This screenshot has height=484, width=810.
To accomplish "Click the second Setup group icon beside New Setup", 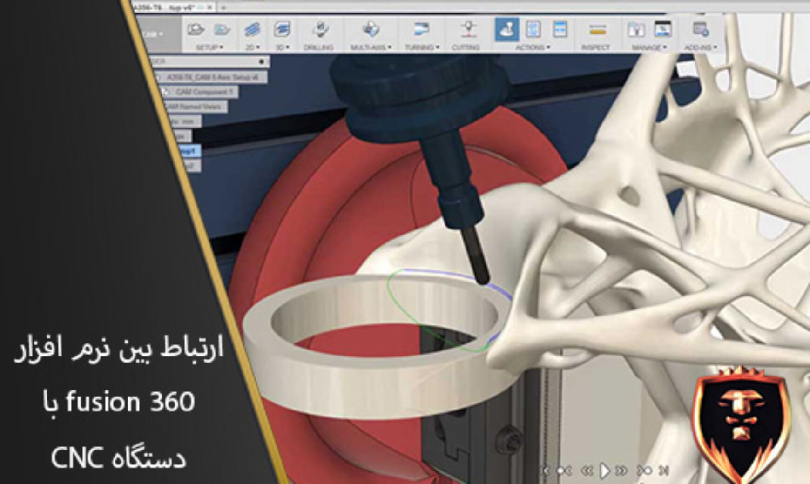I will point(222,30).
